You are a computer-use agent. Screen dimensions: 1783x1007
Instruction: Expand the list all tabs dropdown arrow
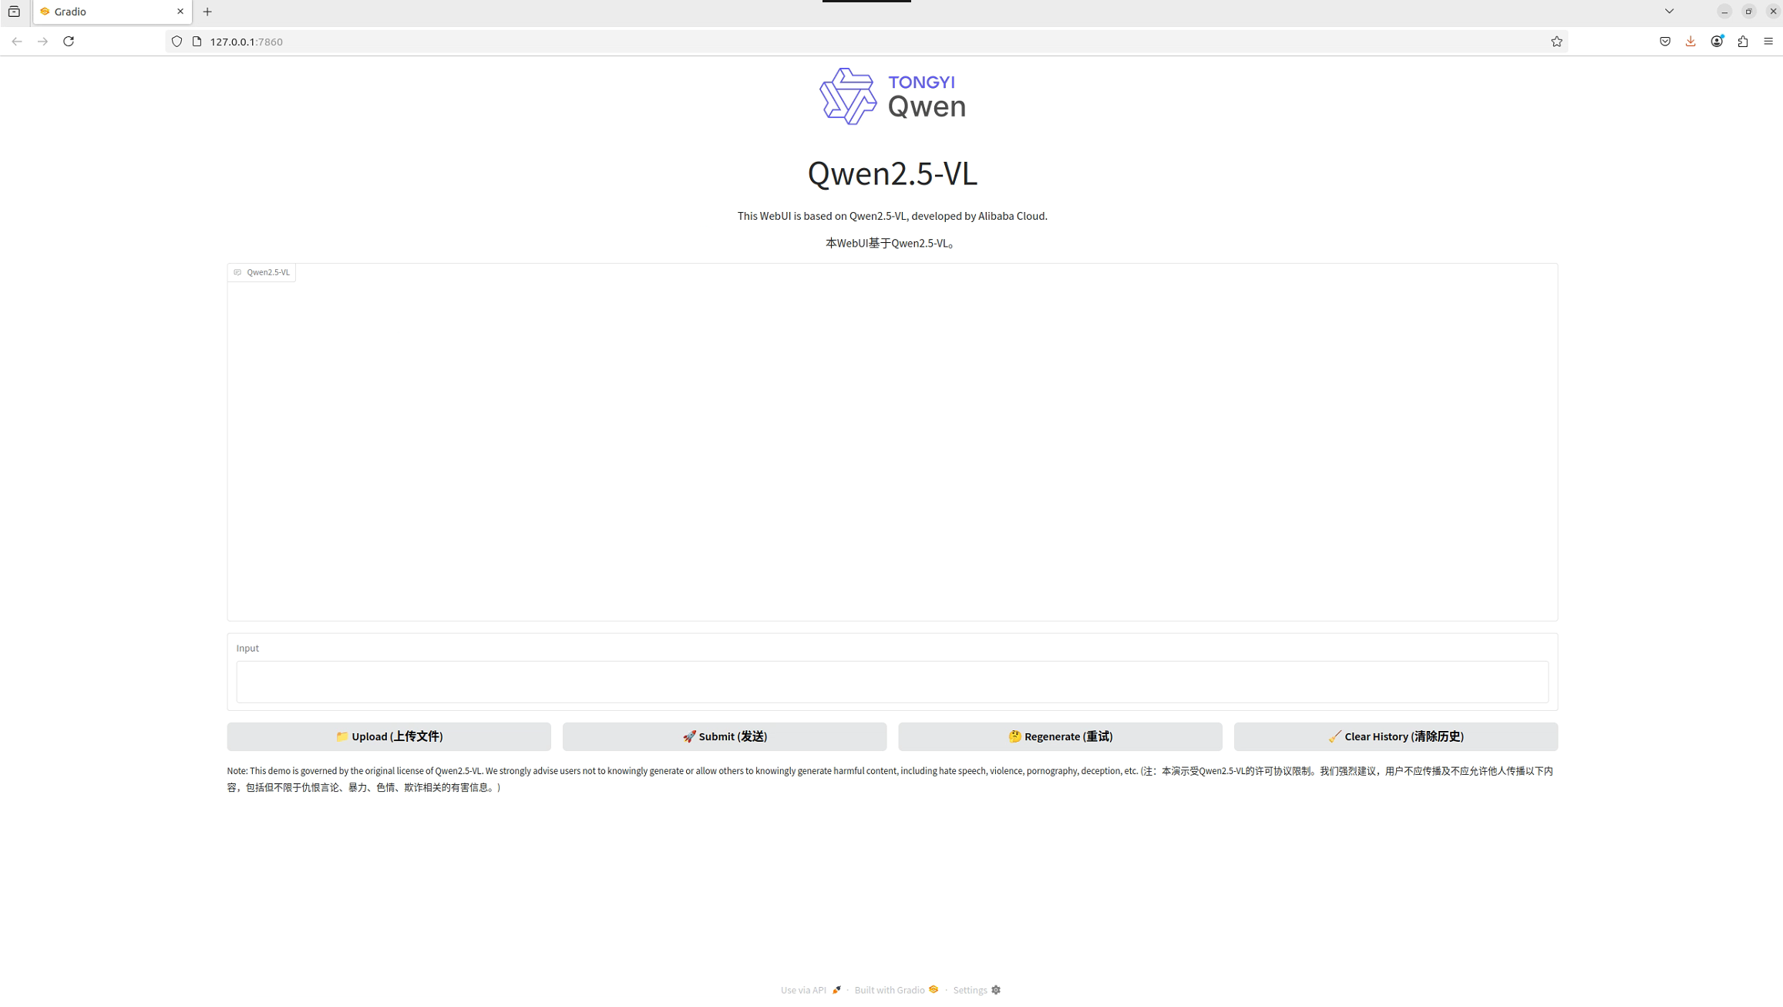click(x=1669, y=12)
